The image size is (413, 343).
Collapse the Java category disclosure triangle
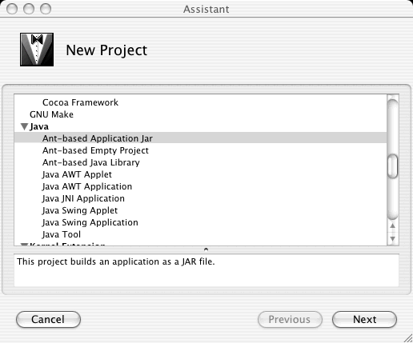25,126
